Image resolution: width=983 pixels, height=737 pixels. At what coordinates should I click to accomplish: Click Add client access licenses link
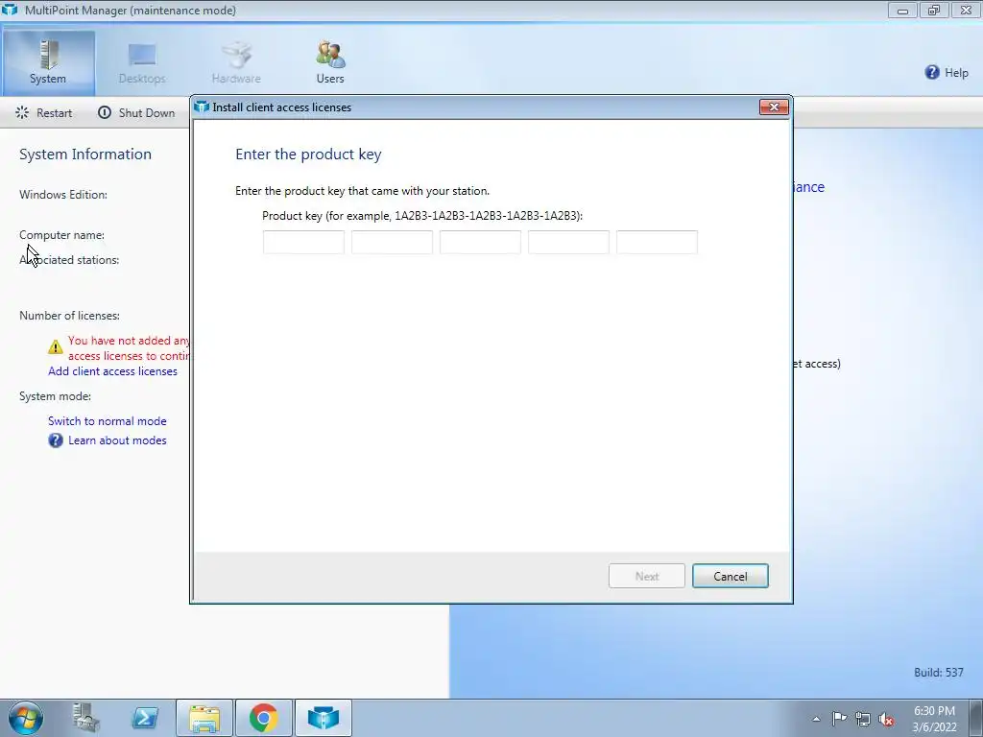click(x=113, y=371)
